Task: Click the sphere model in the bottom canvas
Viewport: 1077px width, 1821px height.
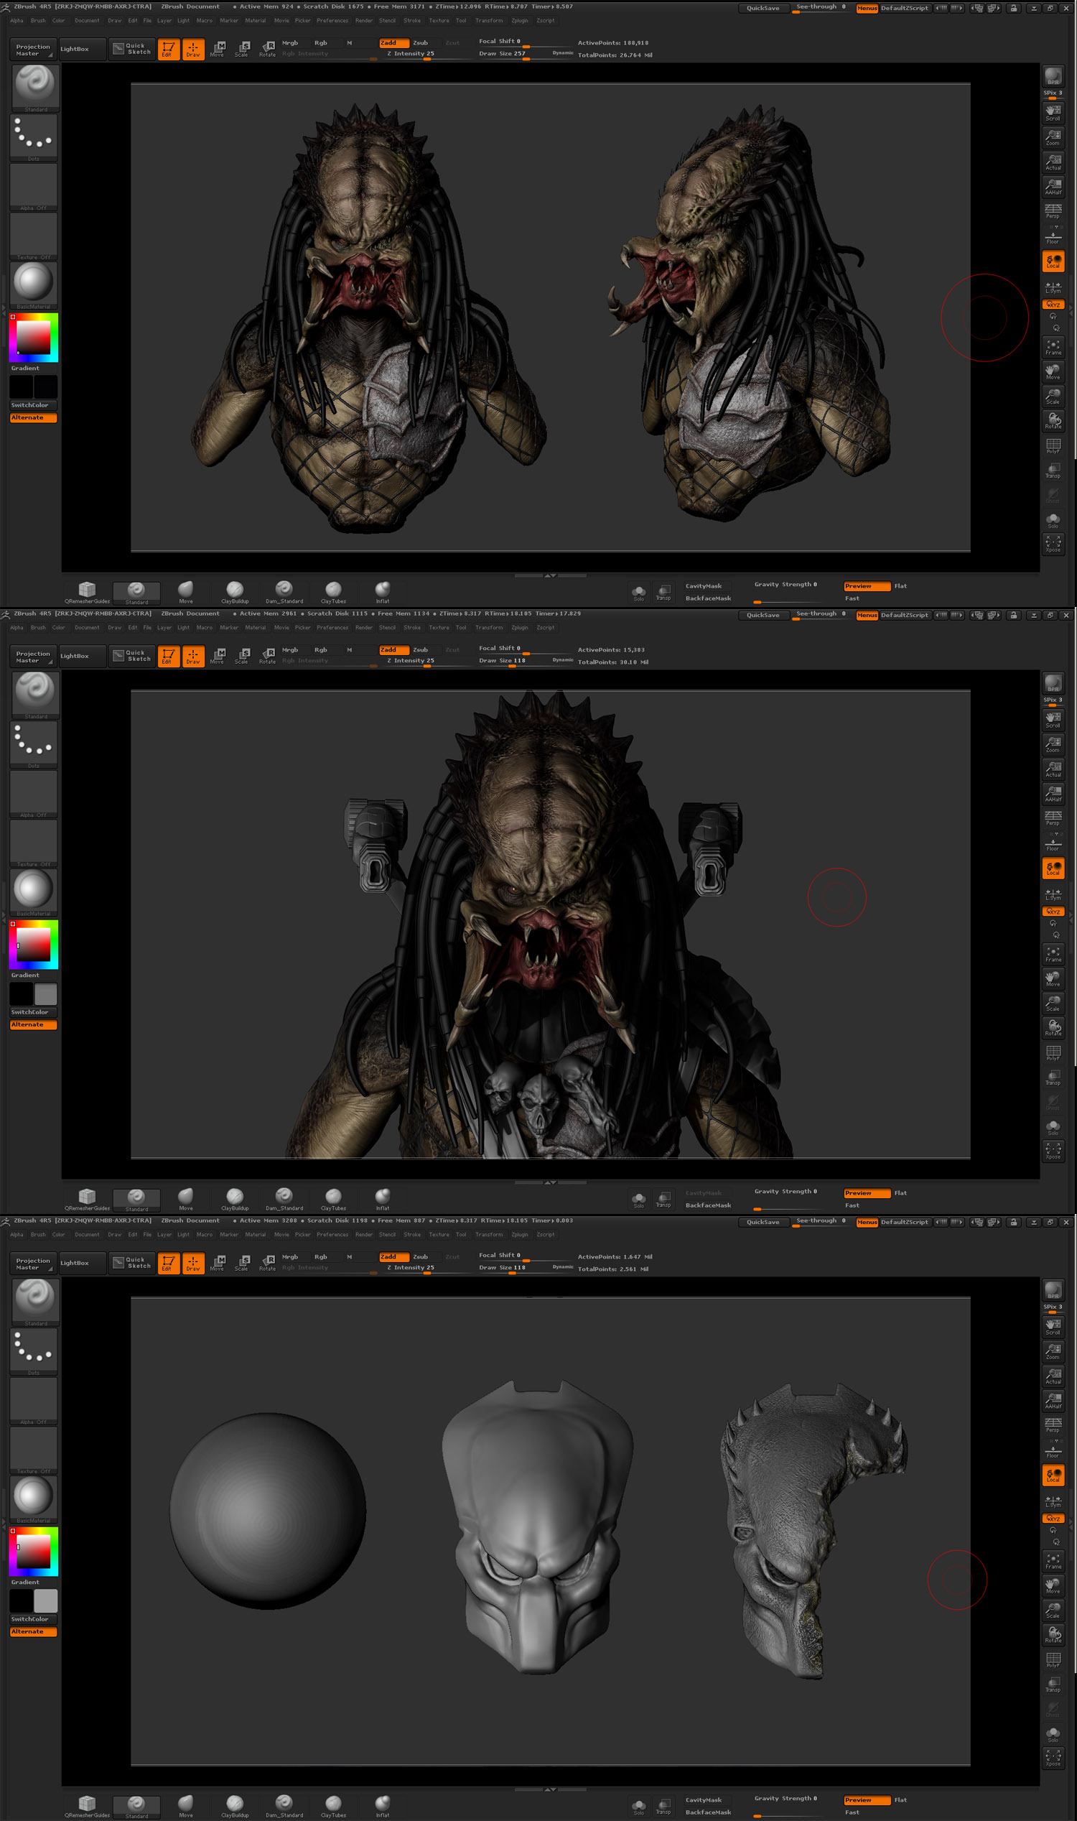Action: tap(268, 1510)
